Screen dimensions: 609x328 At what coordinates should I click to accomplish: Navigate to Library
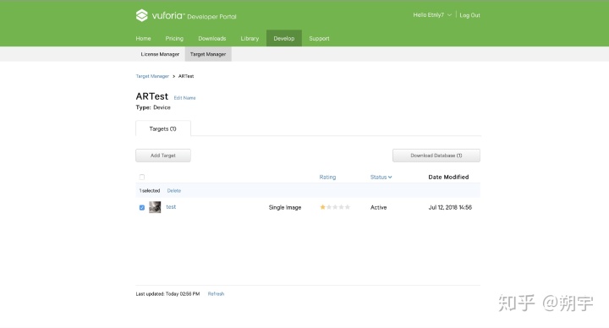(250, 38)
